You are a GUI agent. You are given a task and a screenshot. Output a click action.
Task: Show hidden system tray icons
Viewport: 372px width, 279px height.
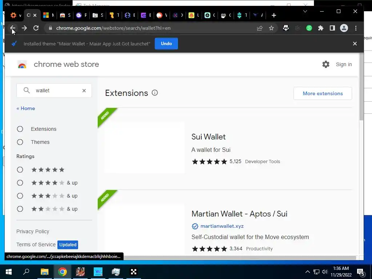tap(307, 272)
